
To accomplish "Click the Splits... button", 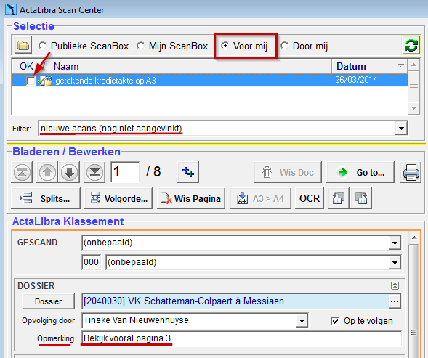I will [46, 198].
